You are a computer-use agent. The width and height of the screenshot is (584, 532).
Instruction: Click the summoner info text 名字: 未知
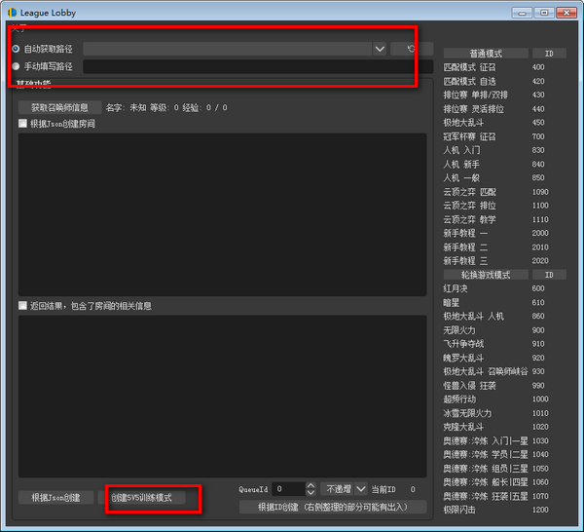coord(126,107)
